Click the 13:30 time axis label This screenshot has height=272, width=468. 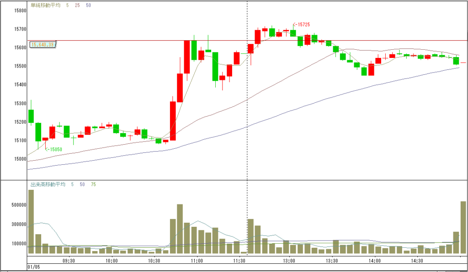(x=332, y=261)
